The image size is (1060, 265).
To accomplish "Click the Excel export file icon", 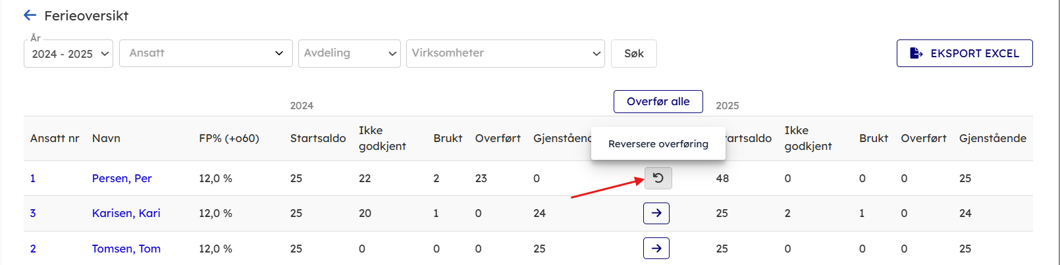I will coord(916,53).
